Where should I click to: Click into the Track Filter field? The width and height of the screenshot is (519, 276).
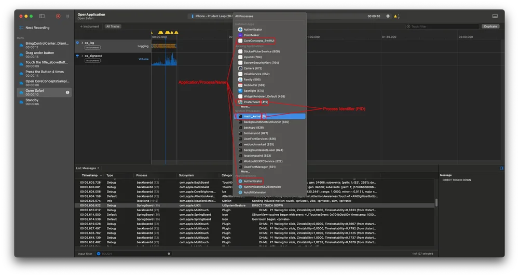[443, 26]
